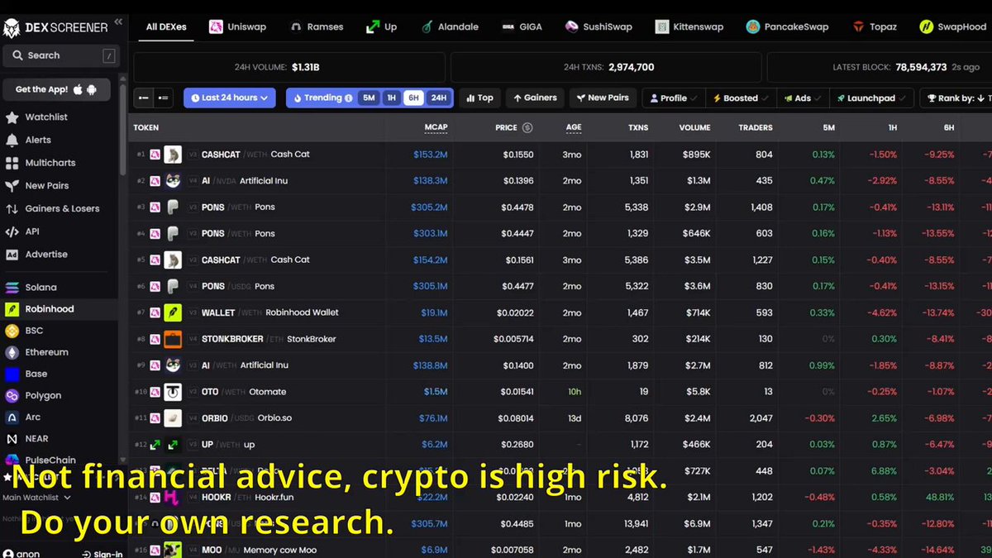This screenshot has width=992, height=558.
Task: Open the Last 24 hours dropdown
Action: [x=230, y=98]
